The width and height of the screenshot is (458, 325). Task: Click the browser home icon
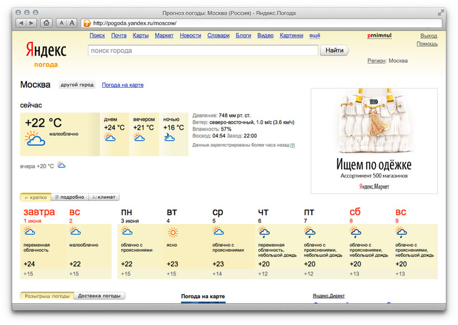(x=47, y=23)
